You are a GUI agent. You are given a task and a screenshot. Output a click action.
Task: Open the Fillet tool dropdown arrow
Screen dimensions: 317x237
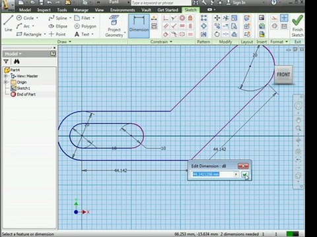(93, 18)
